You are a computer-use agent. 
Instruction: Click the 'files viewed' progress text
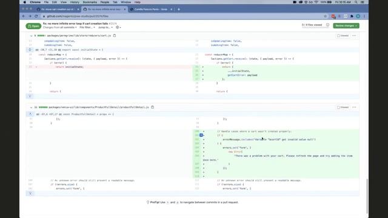(312, 25)
